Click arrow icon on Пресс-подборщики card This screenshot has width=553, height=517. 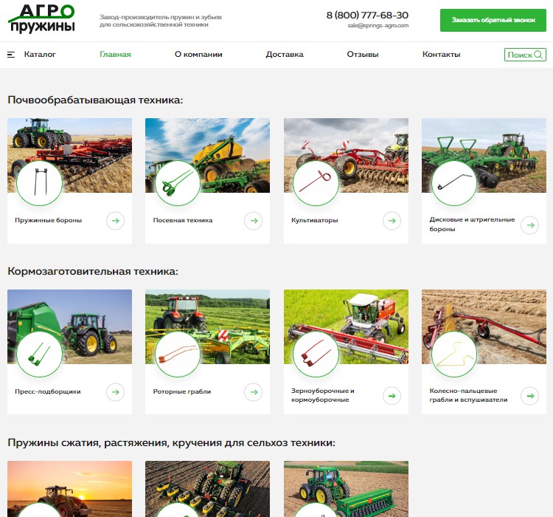[115, 392]
